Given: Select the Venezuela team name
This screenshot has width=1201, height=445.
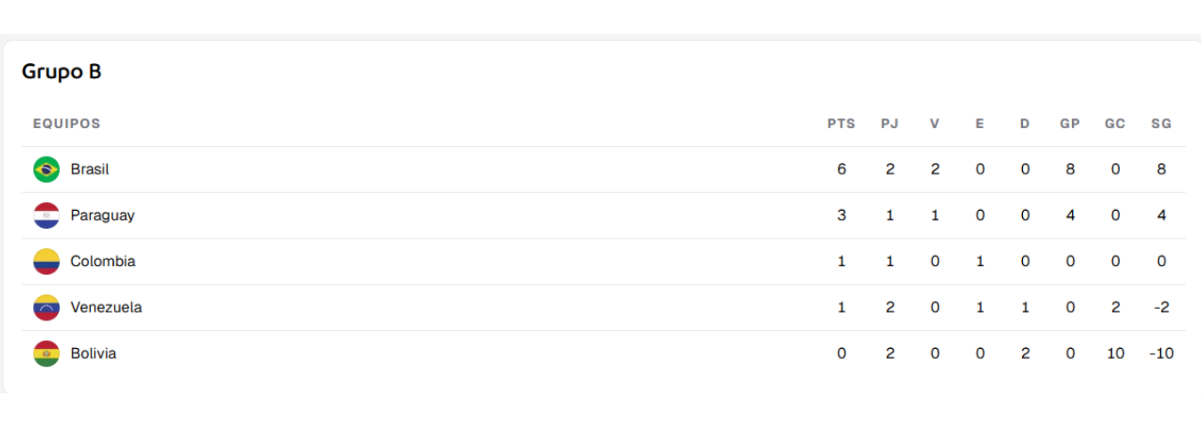Looking at the screenshot, I should (x=106, y=308).
